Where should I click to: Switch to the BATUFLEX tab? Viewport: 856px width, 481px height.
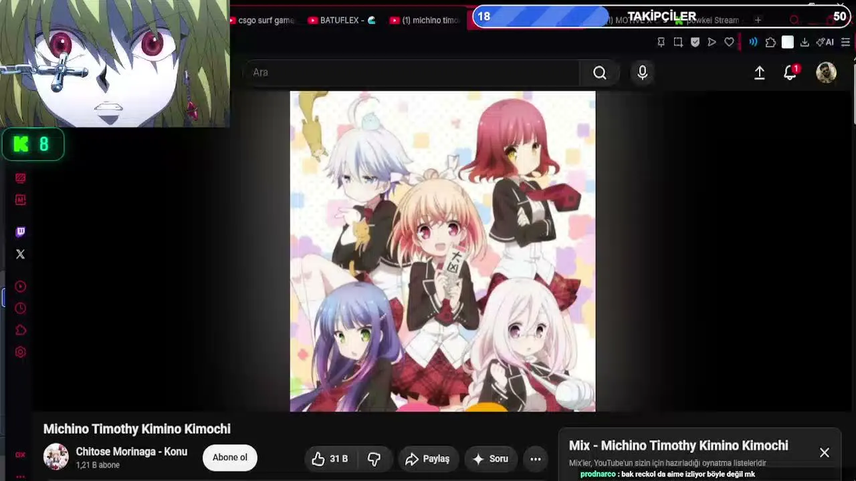[342, 20]
